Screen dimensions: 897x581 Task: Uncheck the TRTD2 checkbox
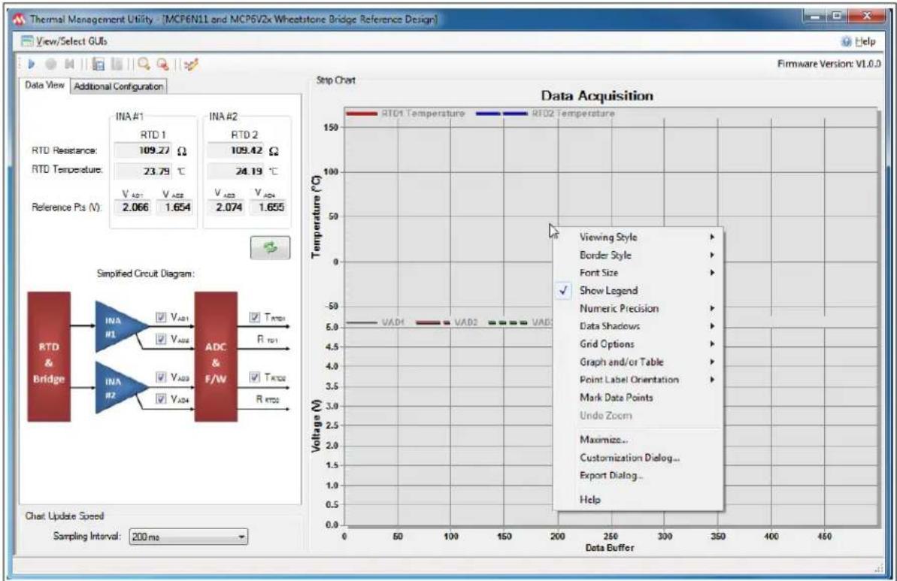tap(255, 377)
